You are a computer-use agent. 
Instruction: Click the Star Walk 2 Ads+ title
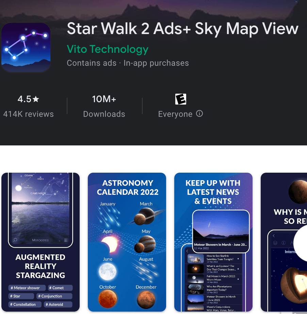click(x=182, y=28)
